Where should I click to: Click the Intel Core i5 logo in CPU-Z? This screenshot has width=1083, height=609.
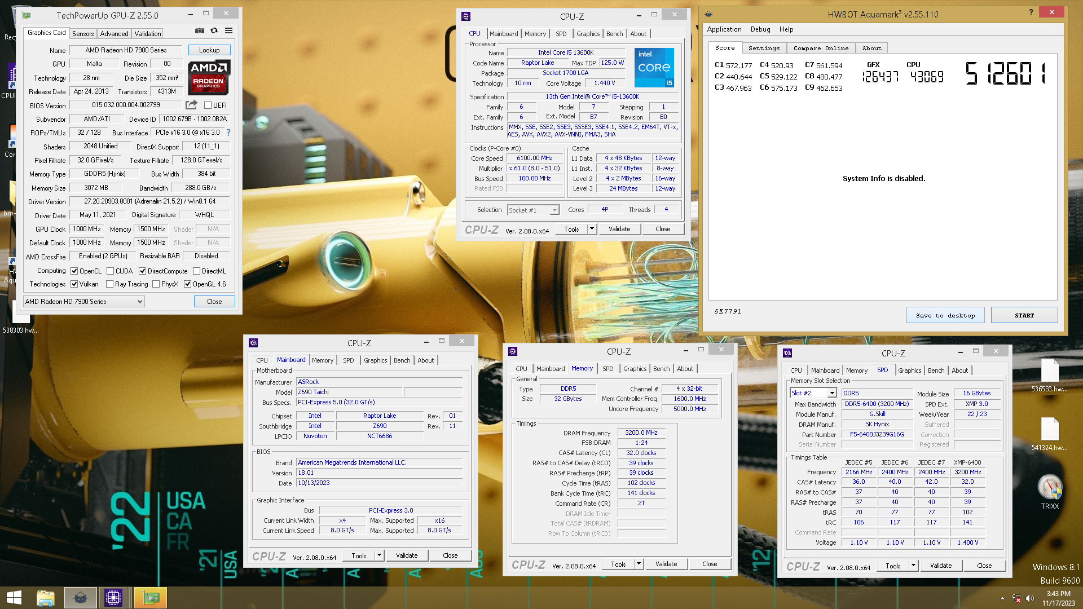(654, 68)
